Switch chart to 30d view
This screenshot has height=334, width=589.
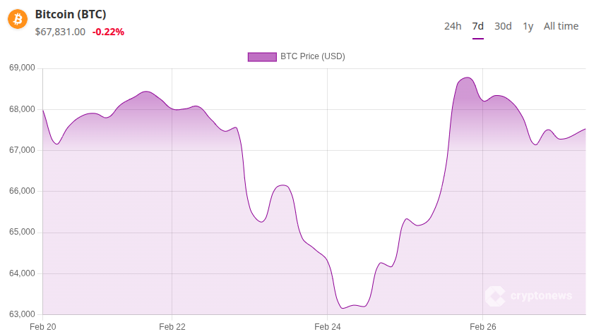[x=503, y=26]
